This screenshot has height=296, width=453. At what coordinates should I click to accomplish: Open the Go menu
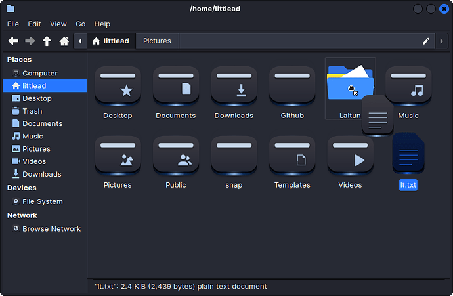click(80, 24)
